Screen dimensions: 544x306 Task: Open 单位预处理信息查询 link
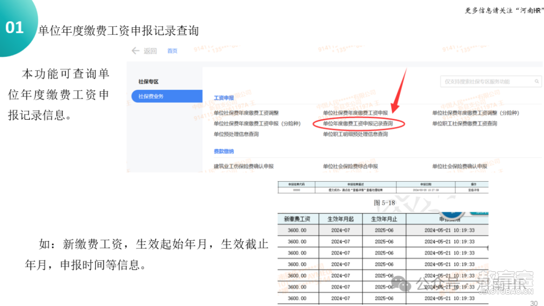(236, 134)
